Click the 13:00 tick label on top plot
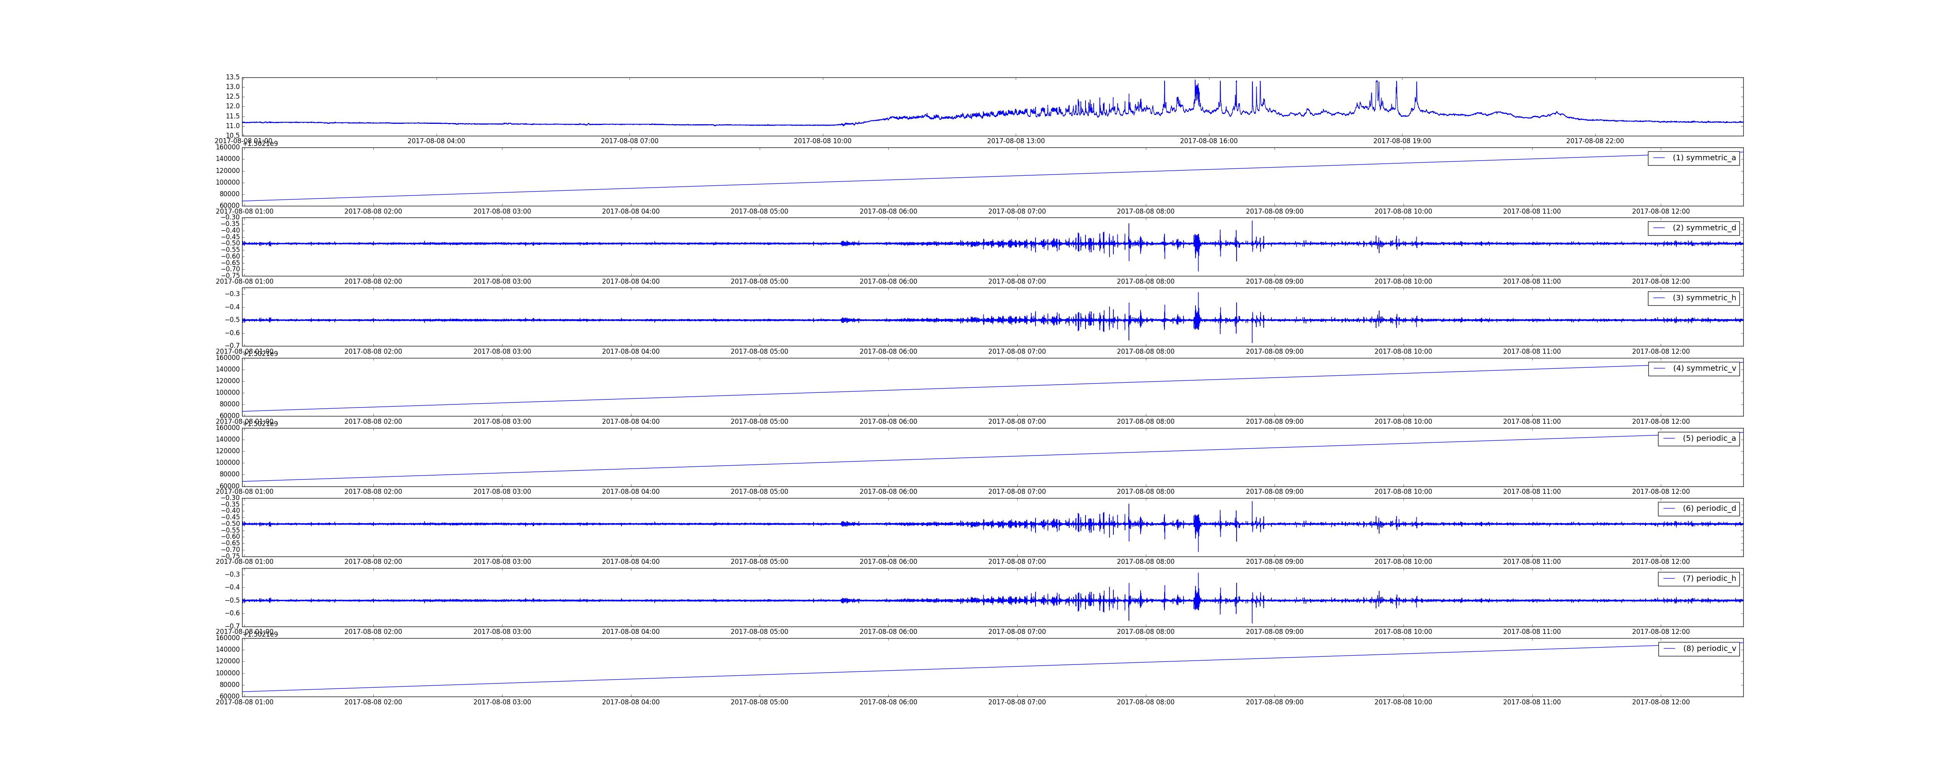 click(x=1015, y=141)
